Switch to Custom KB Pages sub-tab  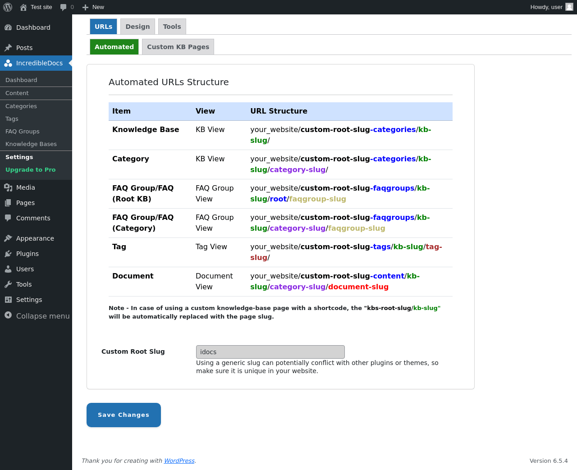[x=178, y=47]
